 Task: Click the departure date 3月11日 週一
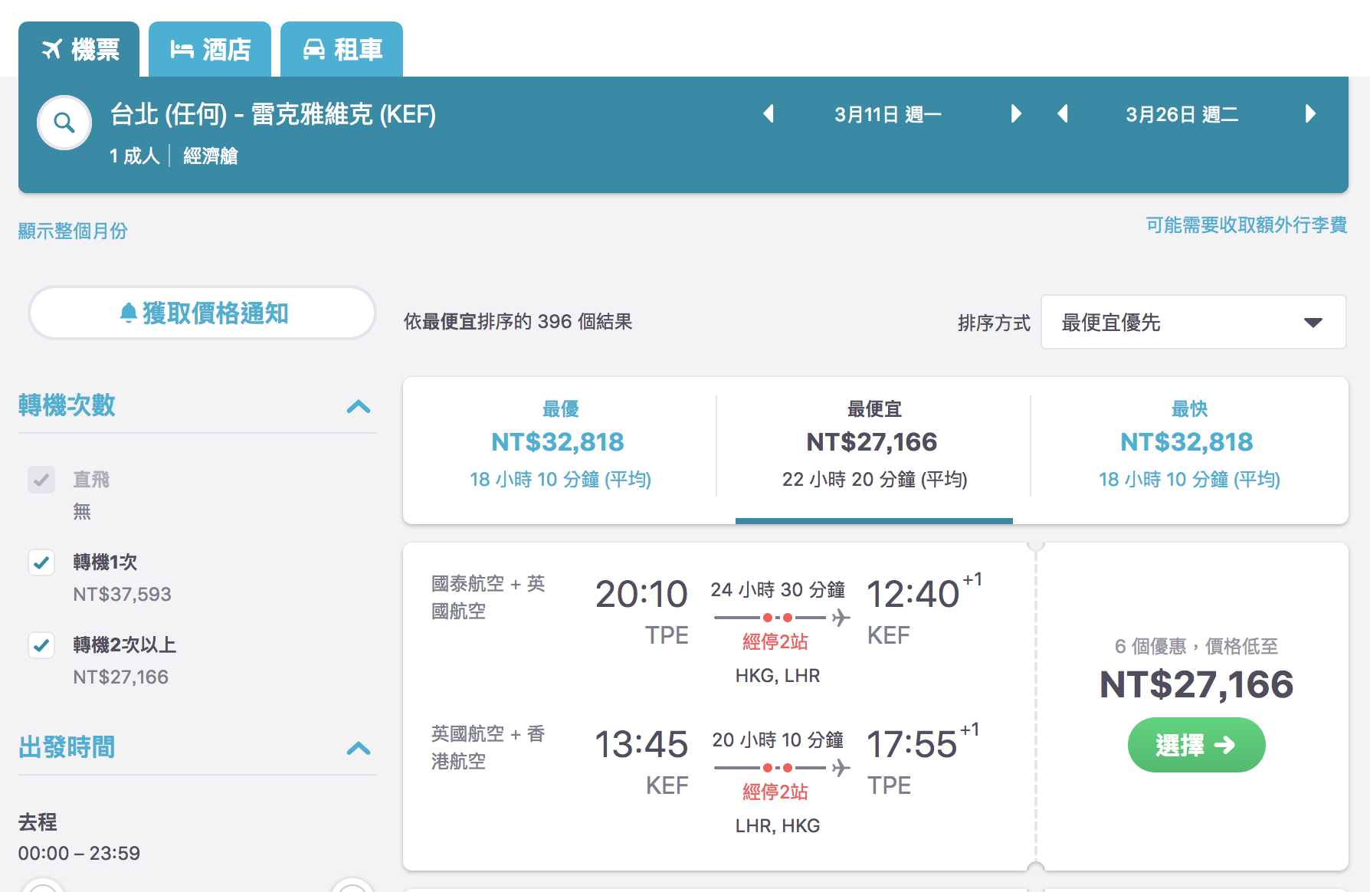(888, 115)
